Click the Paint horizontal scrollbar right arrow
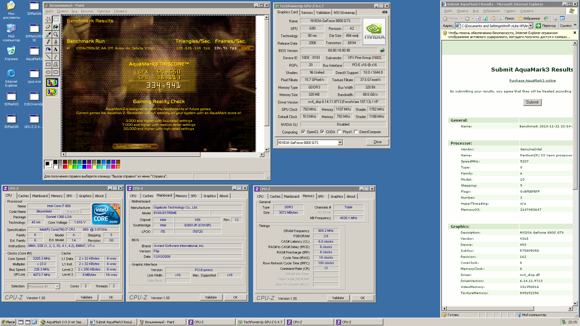This screenshot has height=326, width=580. click(262, 154)
